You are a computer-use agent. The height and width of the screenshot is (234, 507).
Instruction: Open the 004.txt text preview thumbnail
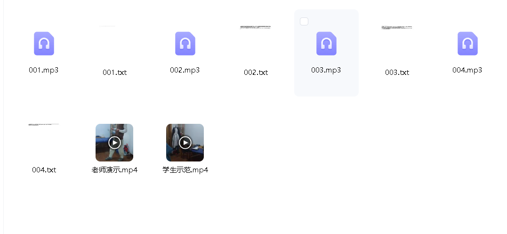(x=44, y=124)
